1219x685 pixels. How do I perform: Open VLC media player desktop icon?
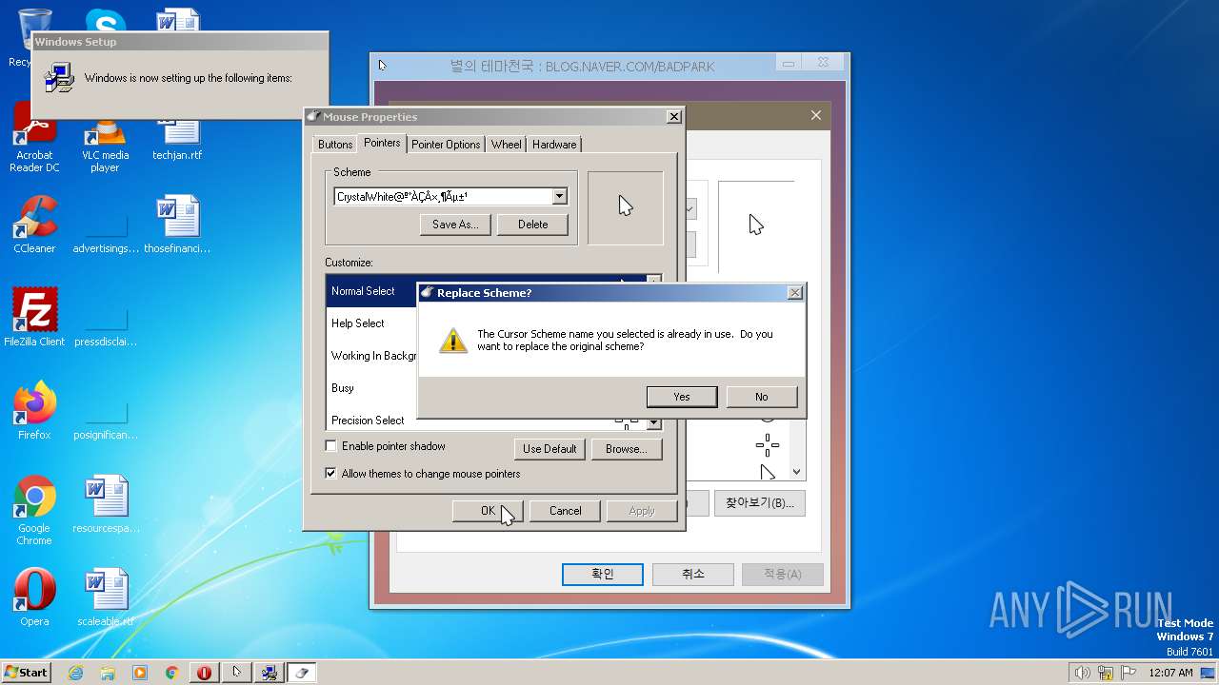(x=105, y=145)
